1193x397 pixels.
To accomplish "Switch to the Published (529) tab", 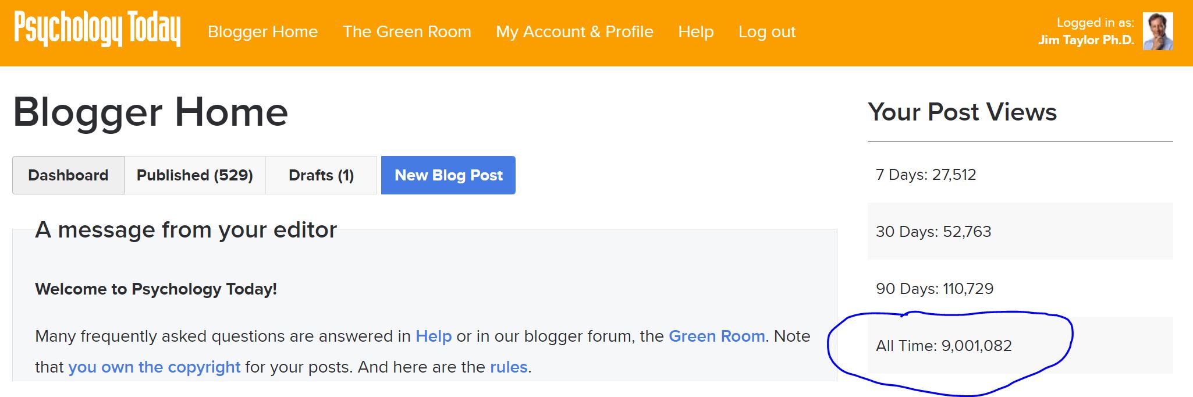I will [x=195, y=175].
